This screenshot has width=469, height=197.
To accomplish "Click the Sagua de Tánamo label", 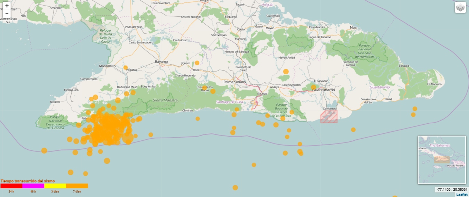I will (320, 37).
